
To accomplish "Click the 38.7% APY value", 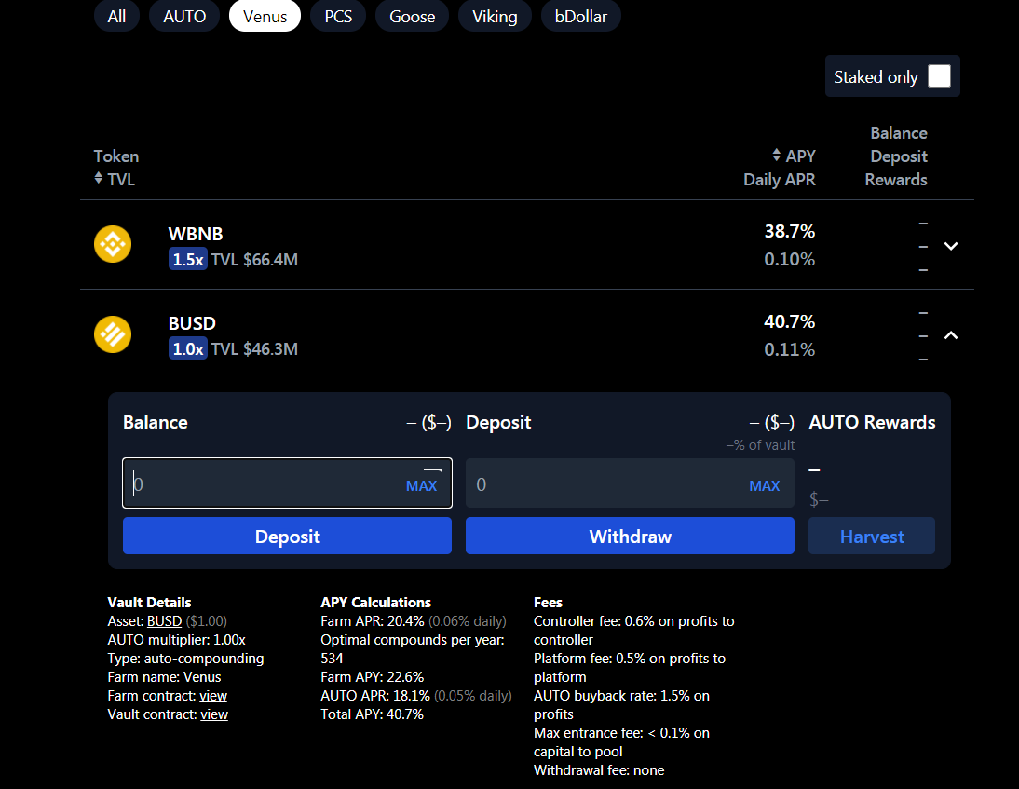I will [x=790, y=231].
